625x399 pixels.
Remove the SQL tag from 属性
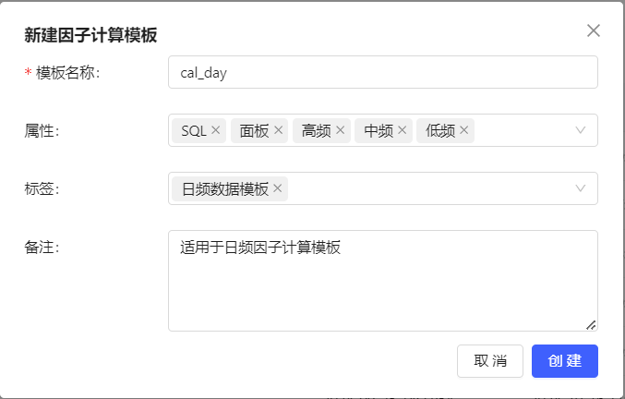(x=216, y=130)
